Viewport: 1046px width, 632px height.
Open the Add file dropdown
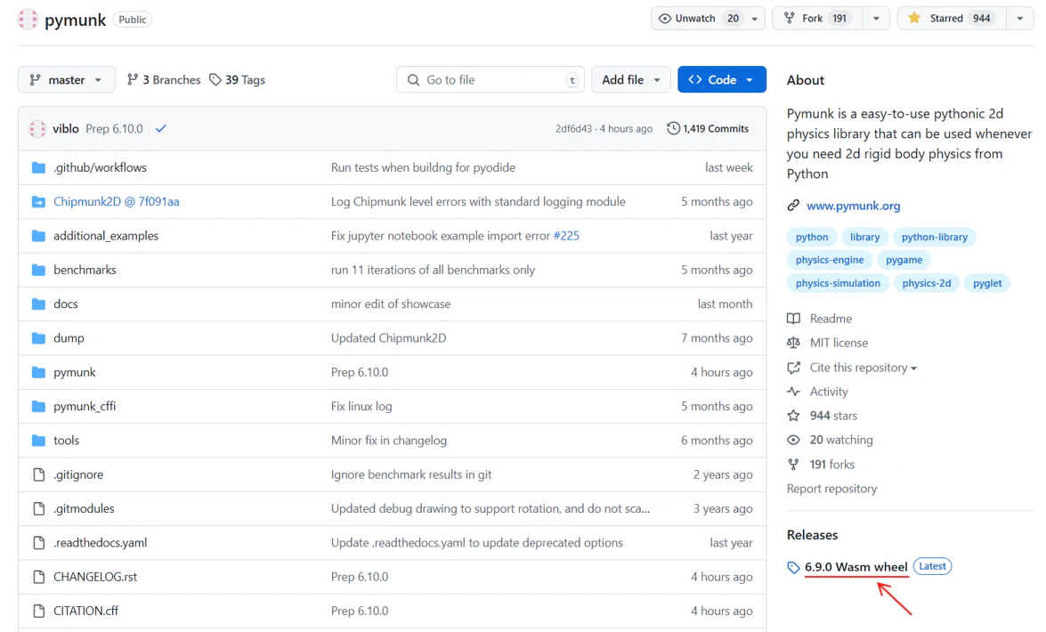630,79
